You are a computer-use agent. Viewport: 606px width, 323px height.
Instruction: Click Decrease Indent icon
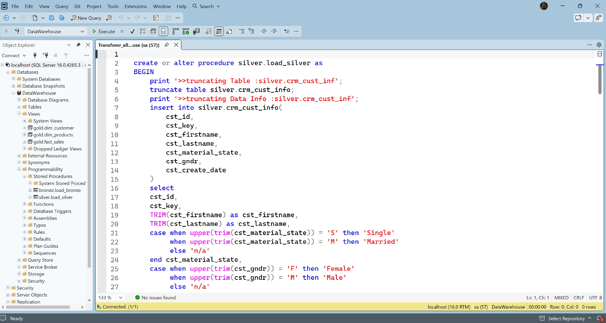coord(264,31)
